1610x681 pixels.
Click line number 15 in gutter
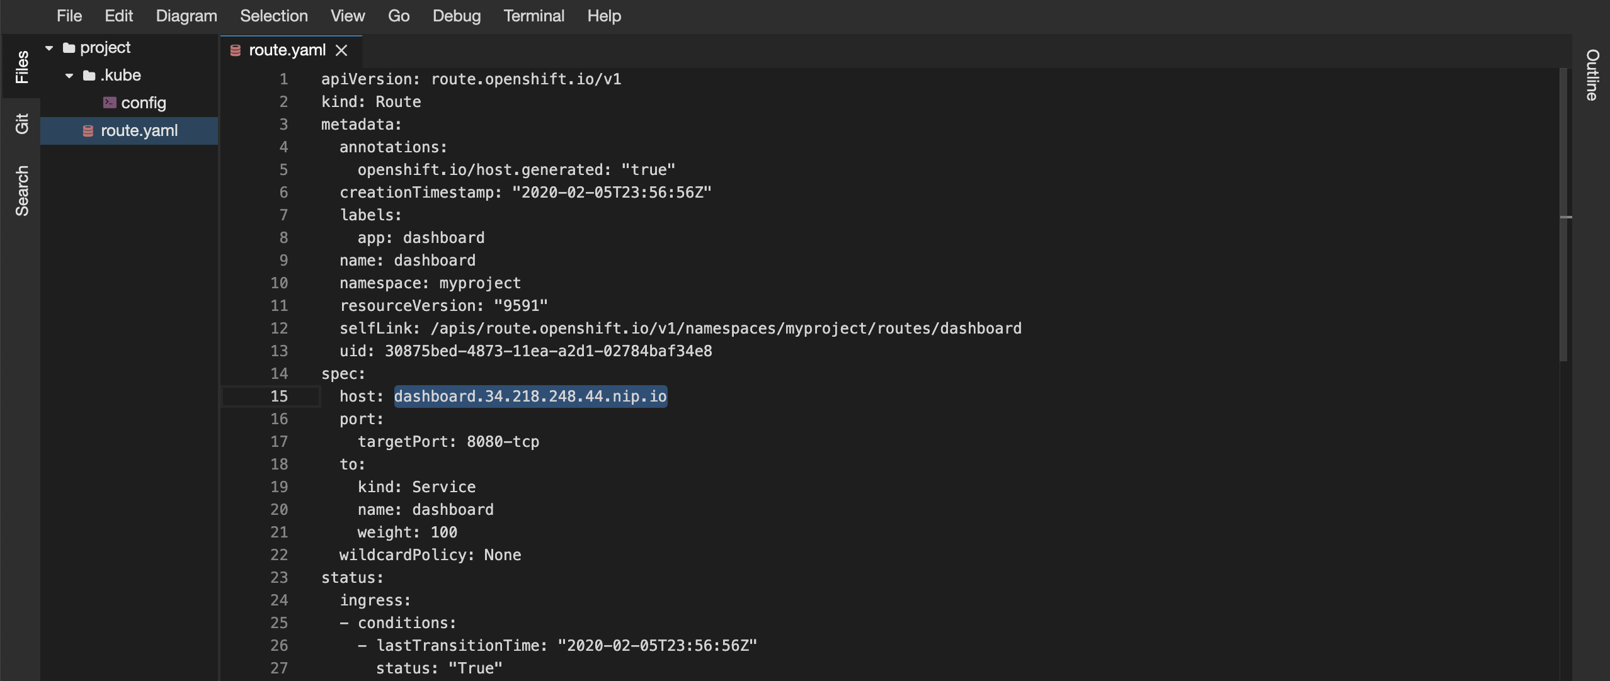point(279,397)
